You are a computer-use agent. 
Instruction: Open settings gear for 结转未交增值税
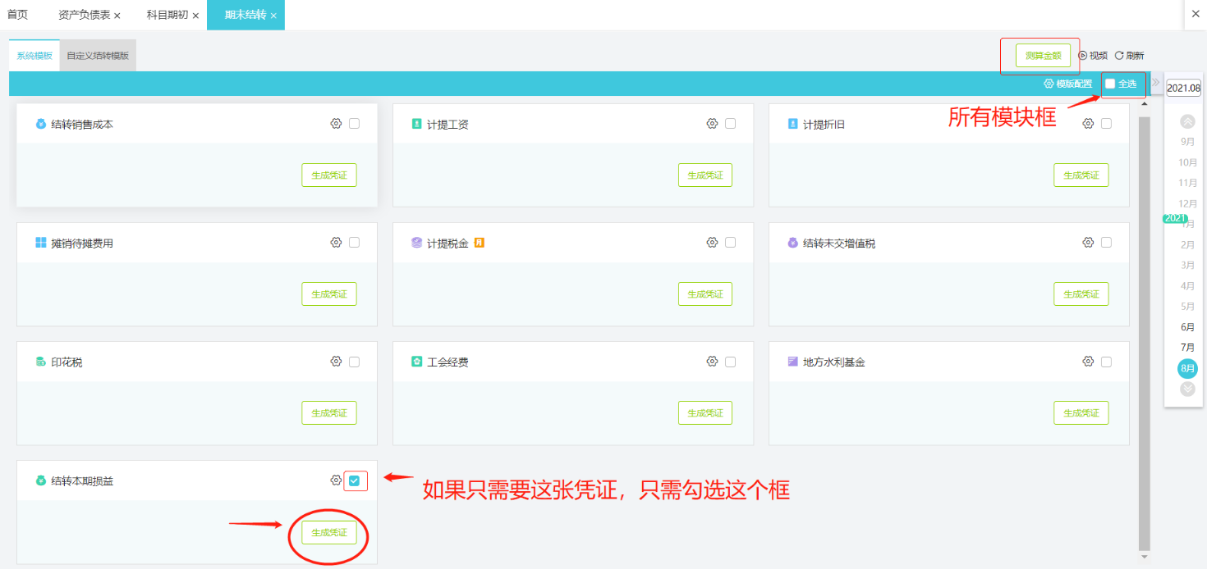pos(1088,243)
